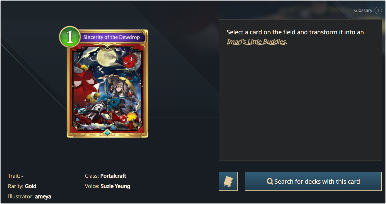Screen dimensions: 386x204
Task: Search for decks with this card
Action: coord(313,181)
